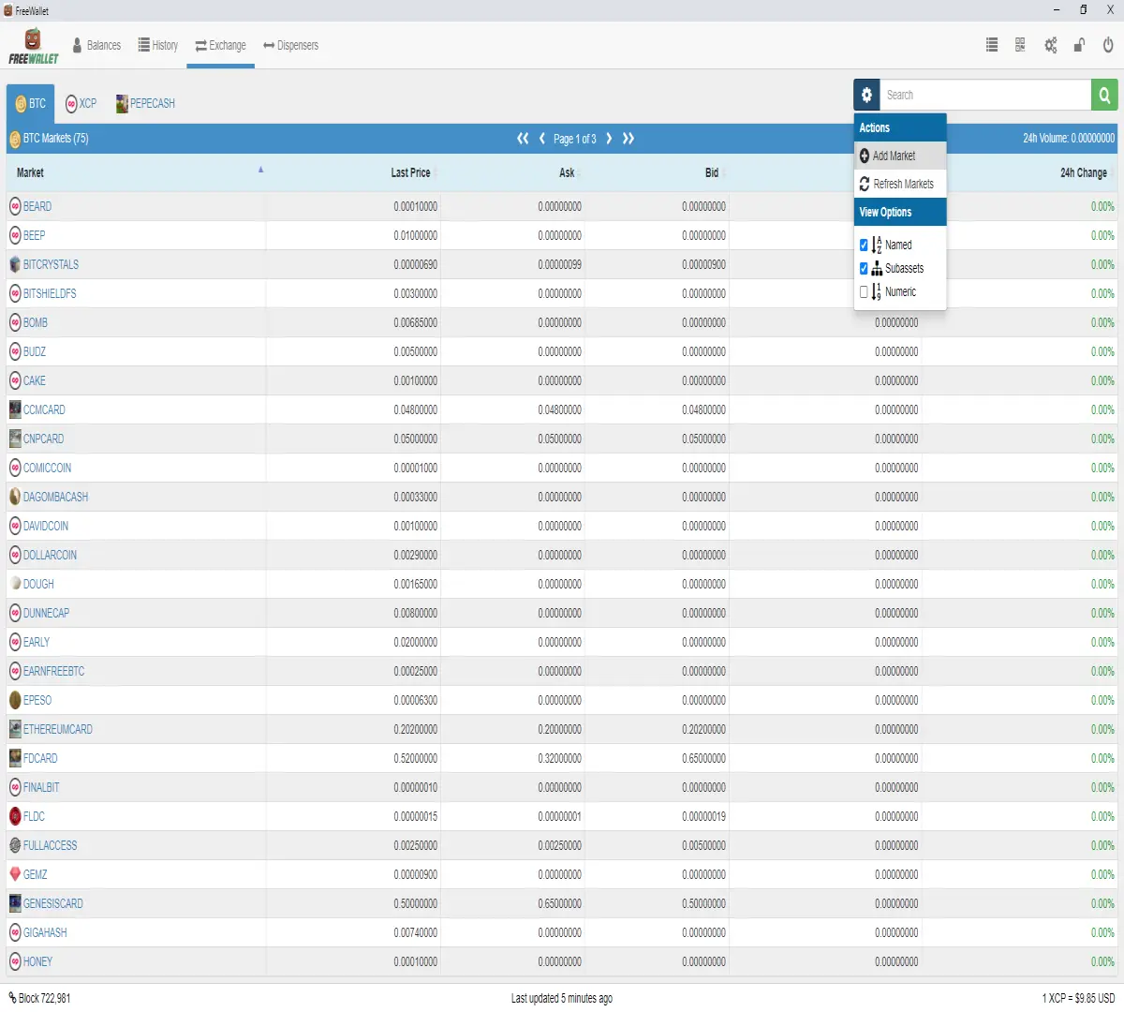Switch to the Exchange tab
Screen dimensions: 1124x1012
point(220,45)
